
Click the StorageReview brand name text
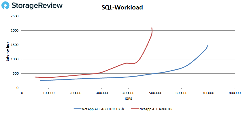coord(37,6)
